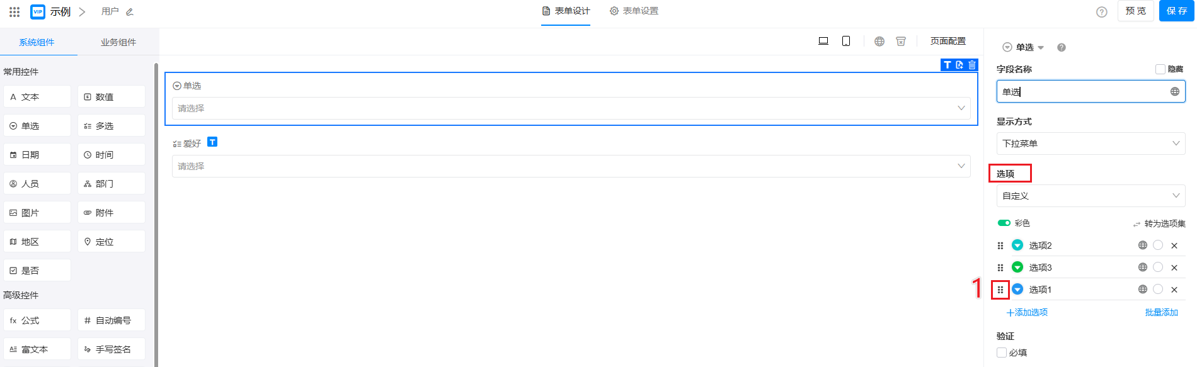Screen dimensions: 1197x367
Task: Switch to the 业务组件 tab
Action: 118,42
